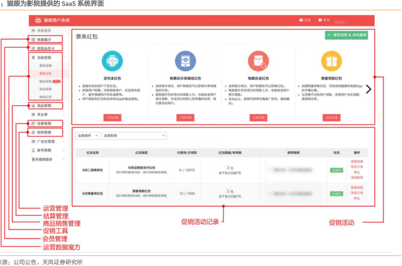Screen dimensions: 402x266
Task: Click the 购票后返红包 red envelope icon
Action: [258, 61]
